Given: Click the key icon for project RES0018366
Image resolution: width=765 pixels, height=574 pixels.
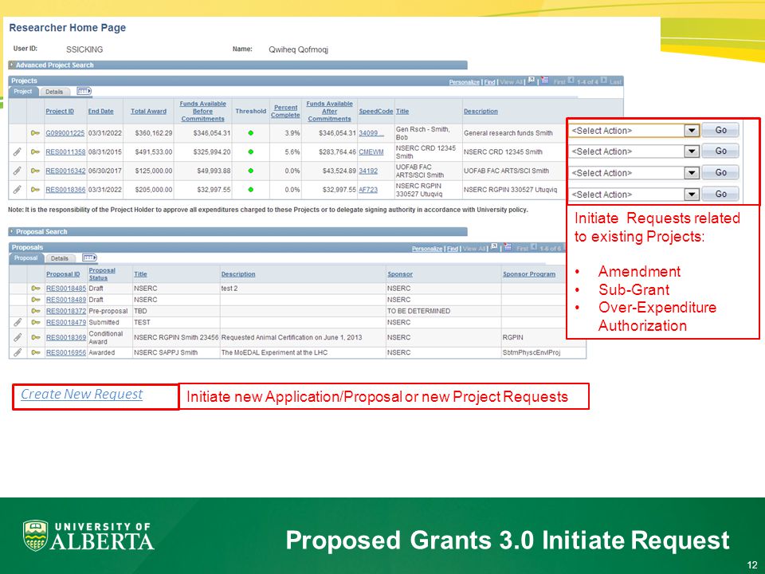Looking at the screenshot, I should coord(35,190).
